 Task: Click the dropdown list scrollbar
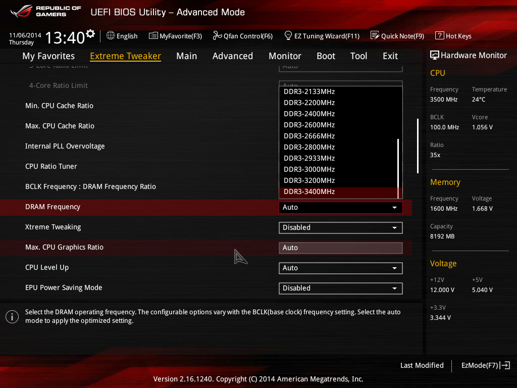click(x=398, y=168)
